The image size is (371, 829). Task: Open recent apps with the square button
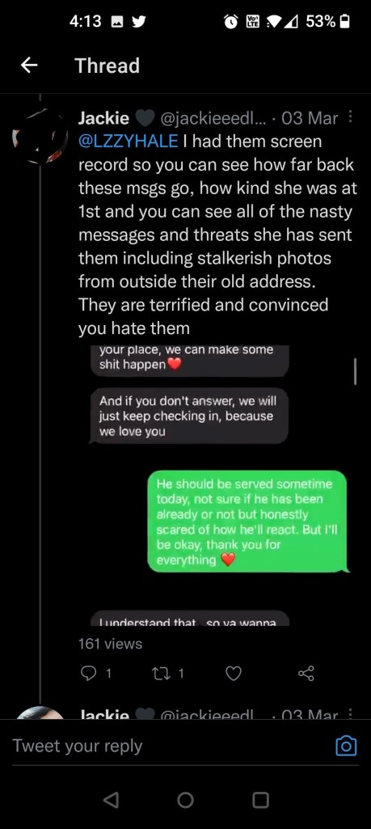pos(260,800)
